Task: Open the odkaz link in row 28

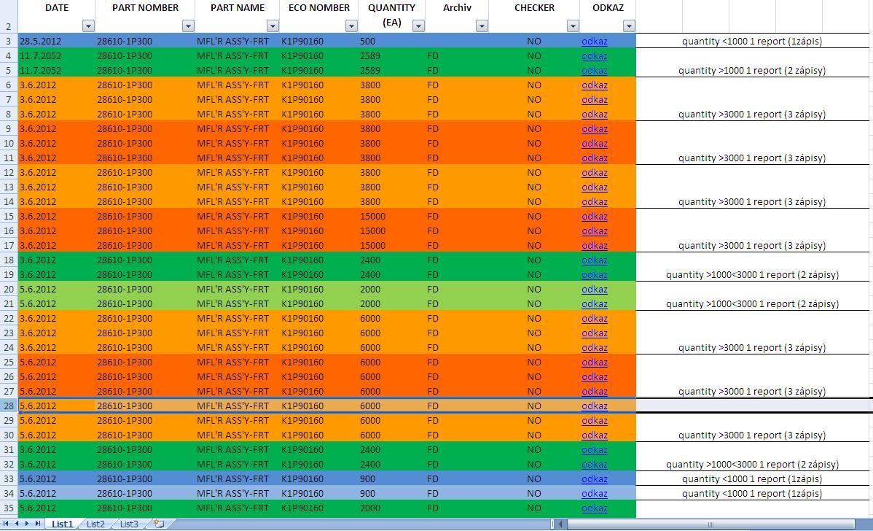Action: click(594, 406)
